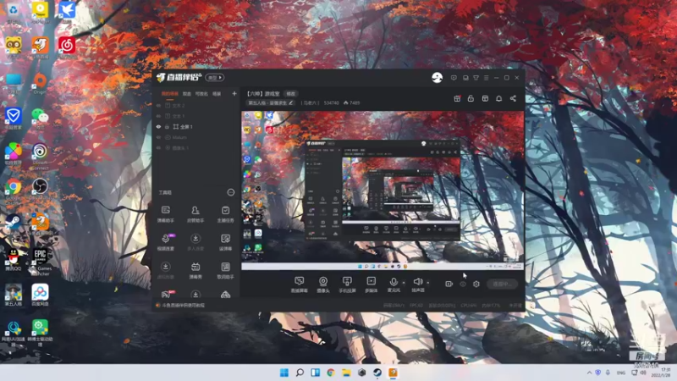677x381 pixels.
Task: Click the stream preview area
Action: pos(383,190)
